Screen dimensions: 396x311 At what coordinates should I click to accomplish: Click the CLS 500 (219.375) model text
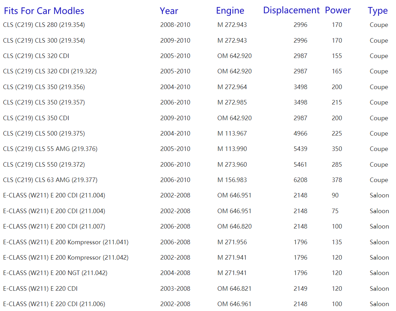[44, 133]
